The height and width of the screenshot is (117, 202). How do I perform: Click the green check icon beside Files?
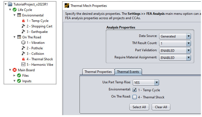tap(19, 76)
